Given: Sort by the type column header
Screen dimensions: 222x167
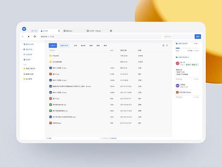Looking at the screenshot, I should pos(140,51).
